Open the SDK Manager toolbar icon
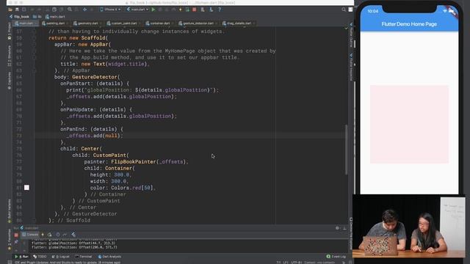This screenshot has width=470, height=264. (x=211, y=10)
